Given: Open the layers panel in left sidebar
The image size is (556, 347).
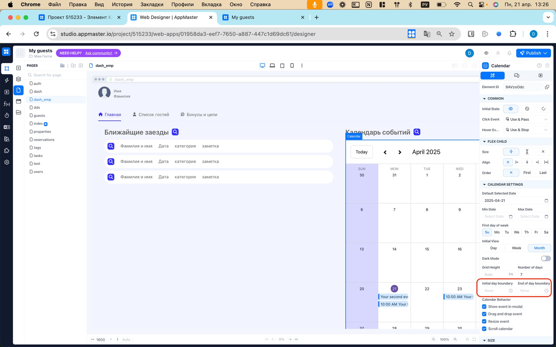Looking at the screenshot, I should (x=19, y=79).
